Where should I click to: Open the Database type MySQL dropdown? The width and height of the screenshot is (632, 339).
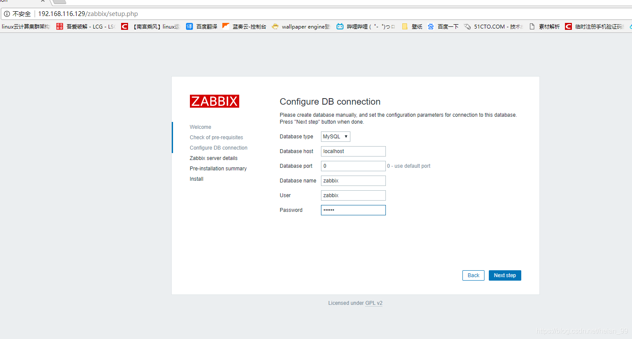pos(336,137)
